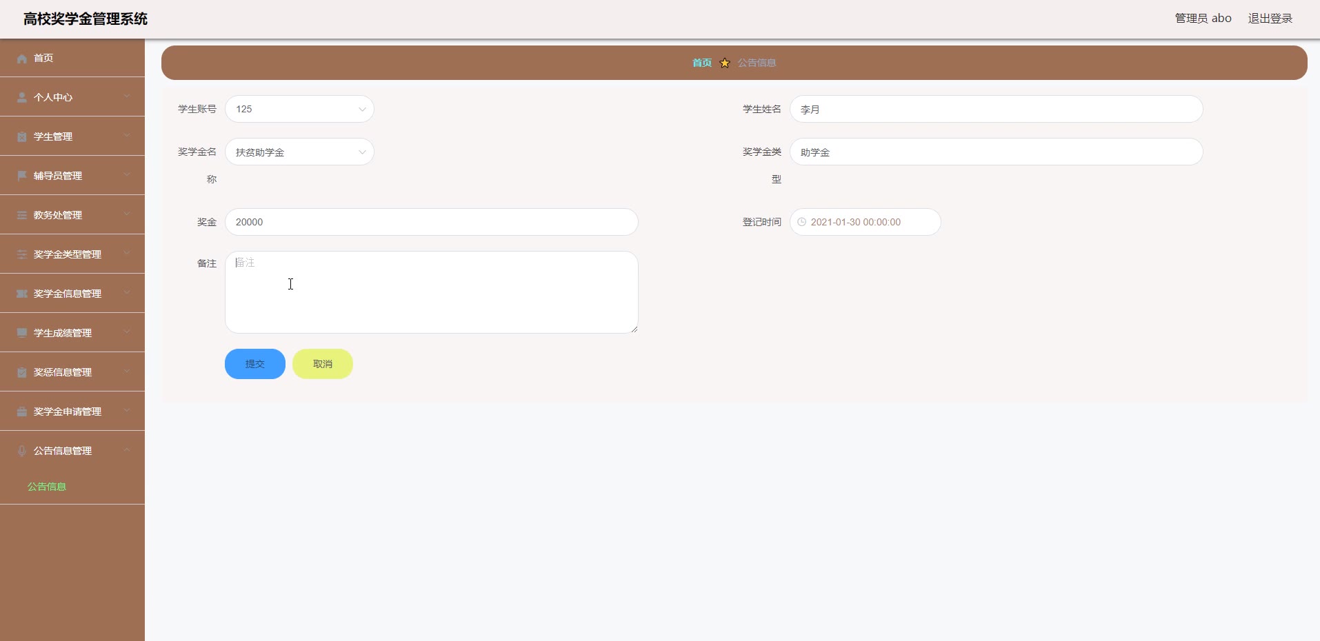Image resolution: width=1320 pixels, height=641 pixels.
Task: Click the 备注 textarea resize handle
Action: [x=634, y=329]
